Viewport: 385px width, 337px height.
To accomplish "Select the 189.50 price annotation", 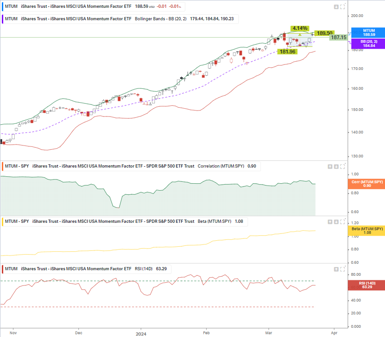I will (324, 33).
